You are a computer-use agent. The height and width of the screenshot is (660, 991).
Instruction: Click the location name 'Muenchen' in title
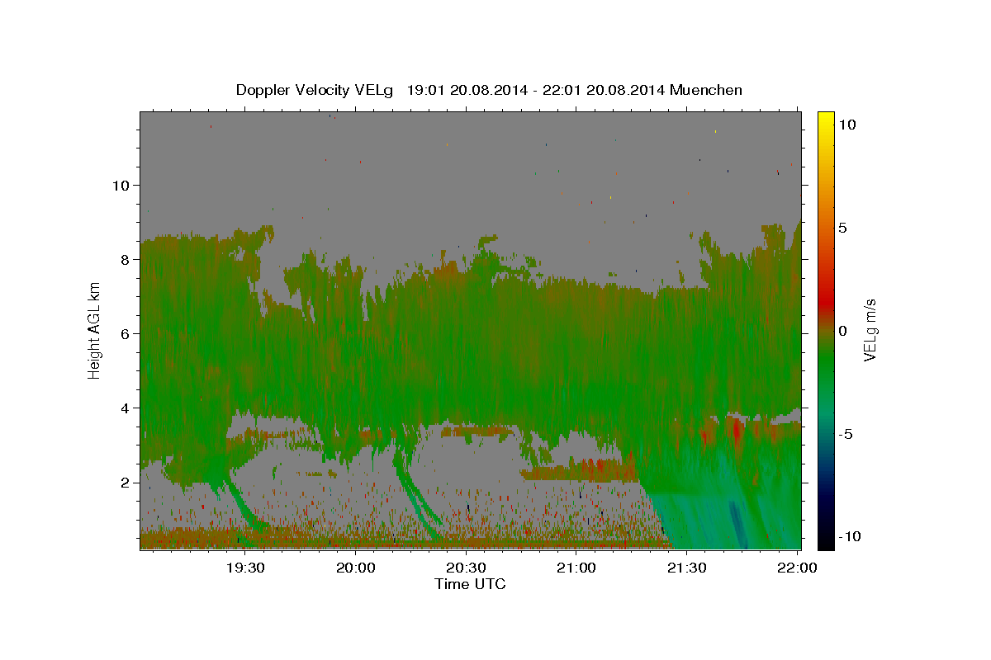coord(706,90)
